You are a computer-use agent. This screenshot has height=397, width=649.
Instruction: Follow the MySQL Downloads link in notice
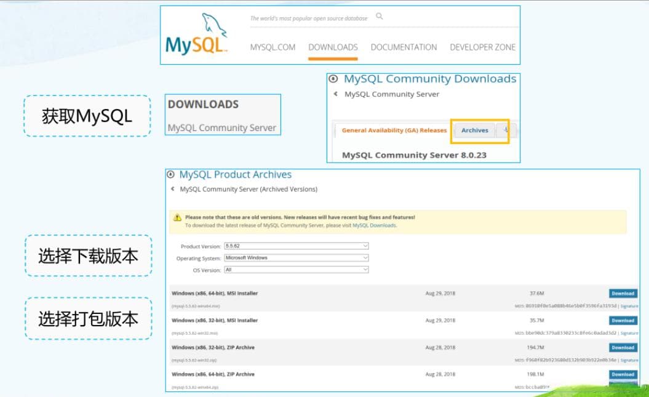[374, 226]
